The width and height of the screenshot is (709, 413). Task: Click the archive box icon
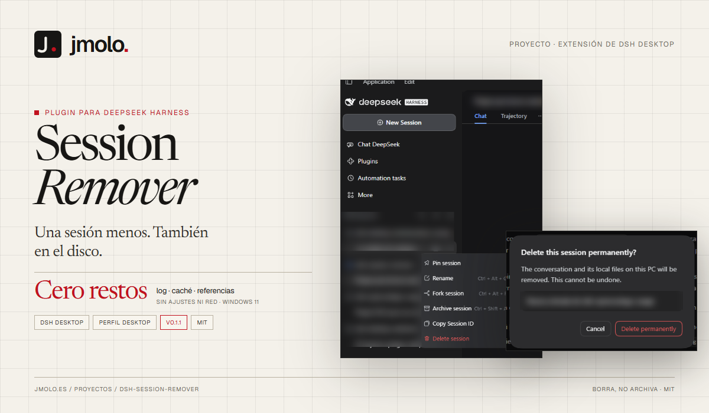[x=427, y=309]
